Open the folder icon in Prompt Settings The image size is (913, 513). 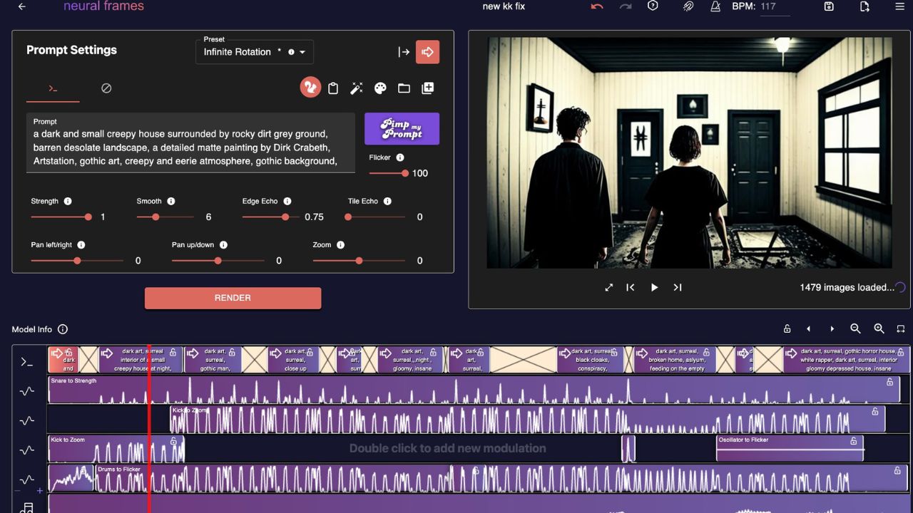tap(404, 88)
